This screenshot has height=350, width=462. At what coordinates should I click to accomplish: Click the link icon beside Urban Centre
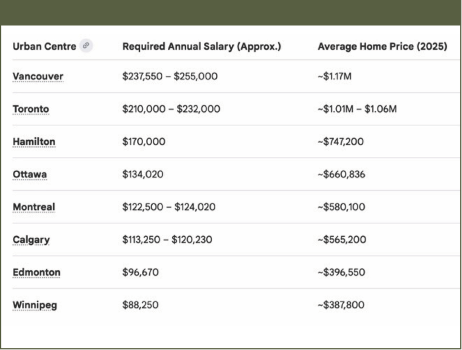86,46
